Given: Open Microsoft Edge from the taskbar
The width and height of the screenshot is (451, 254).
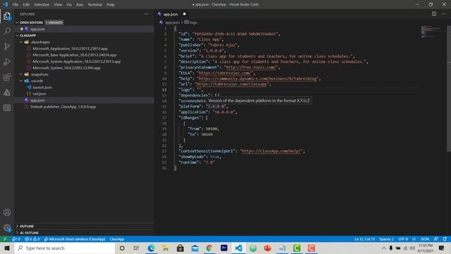Looking at the screenshot, I should tap(151, 248).
